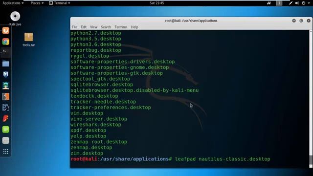This screenshot has height=176, width=313.
Task: Open terminal Edit menu
Action: [84, 27]
